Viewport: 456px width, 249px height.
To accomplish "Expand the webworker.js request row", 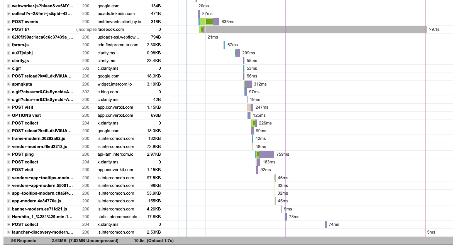I will pyautogui.click(x=8, y=6).
